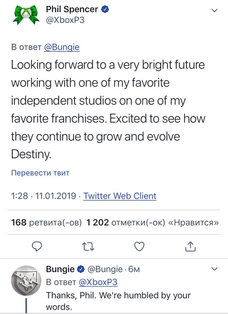Image resolution: width=228 pixels, height=314 pixels.
Task: Expand Phil Spencer tweet options chevron
Action: coord(214,10)
